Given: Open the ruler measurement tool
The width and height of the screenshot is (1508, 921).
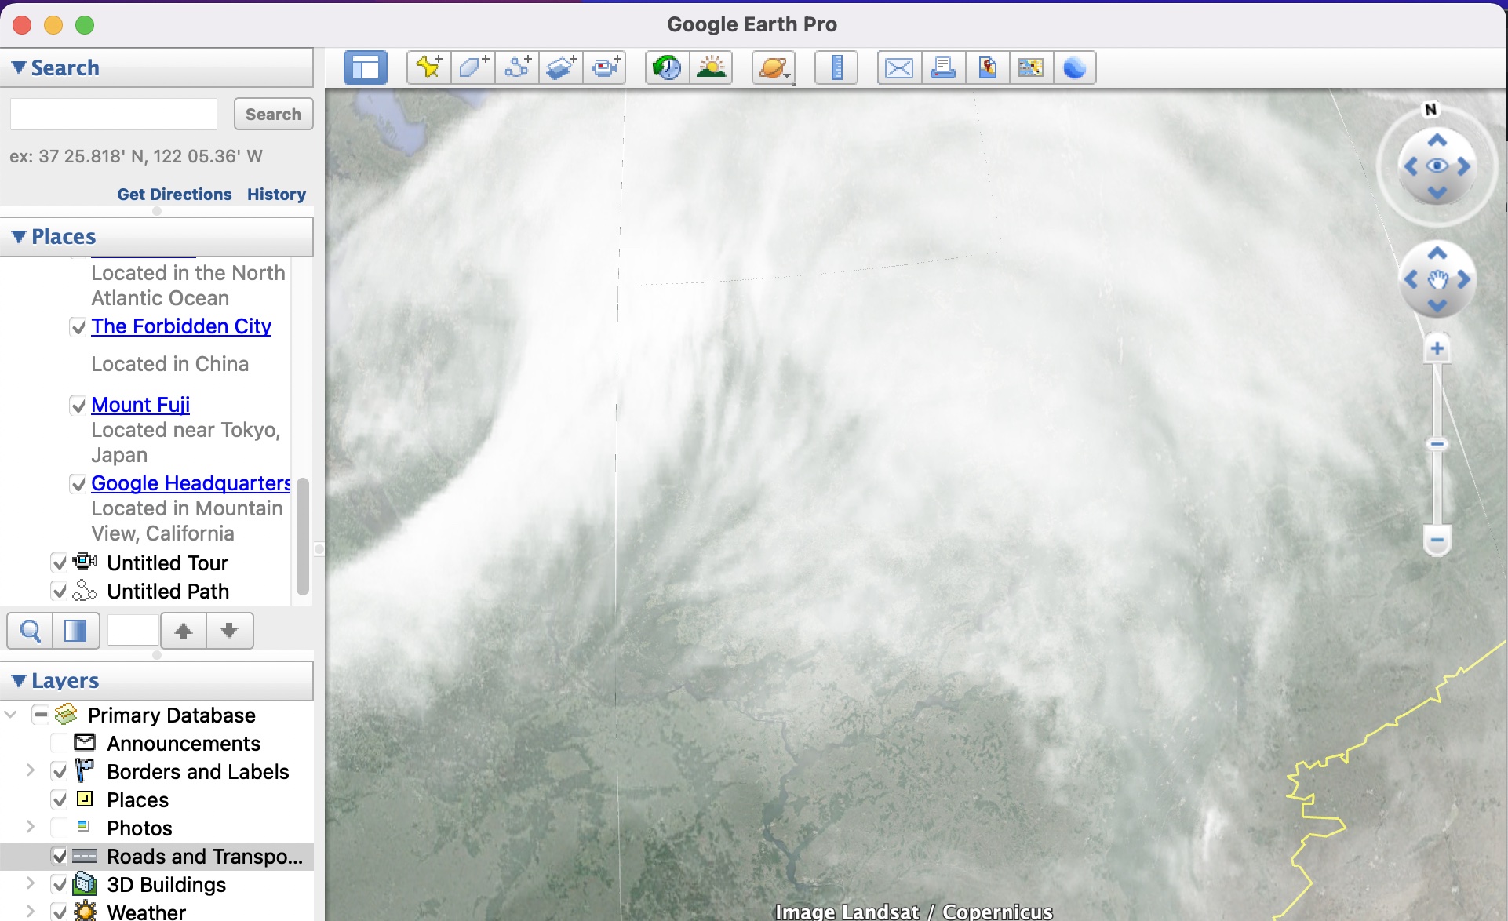Looking at the screenshot, I should pos(836,68).
